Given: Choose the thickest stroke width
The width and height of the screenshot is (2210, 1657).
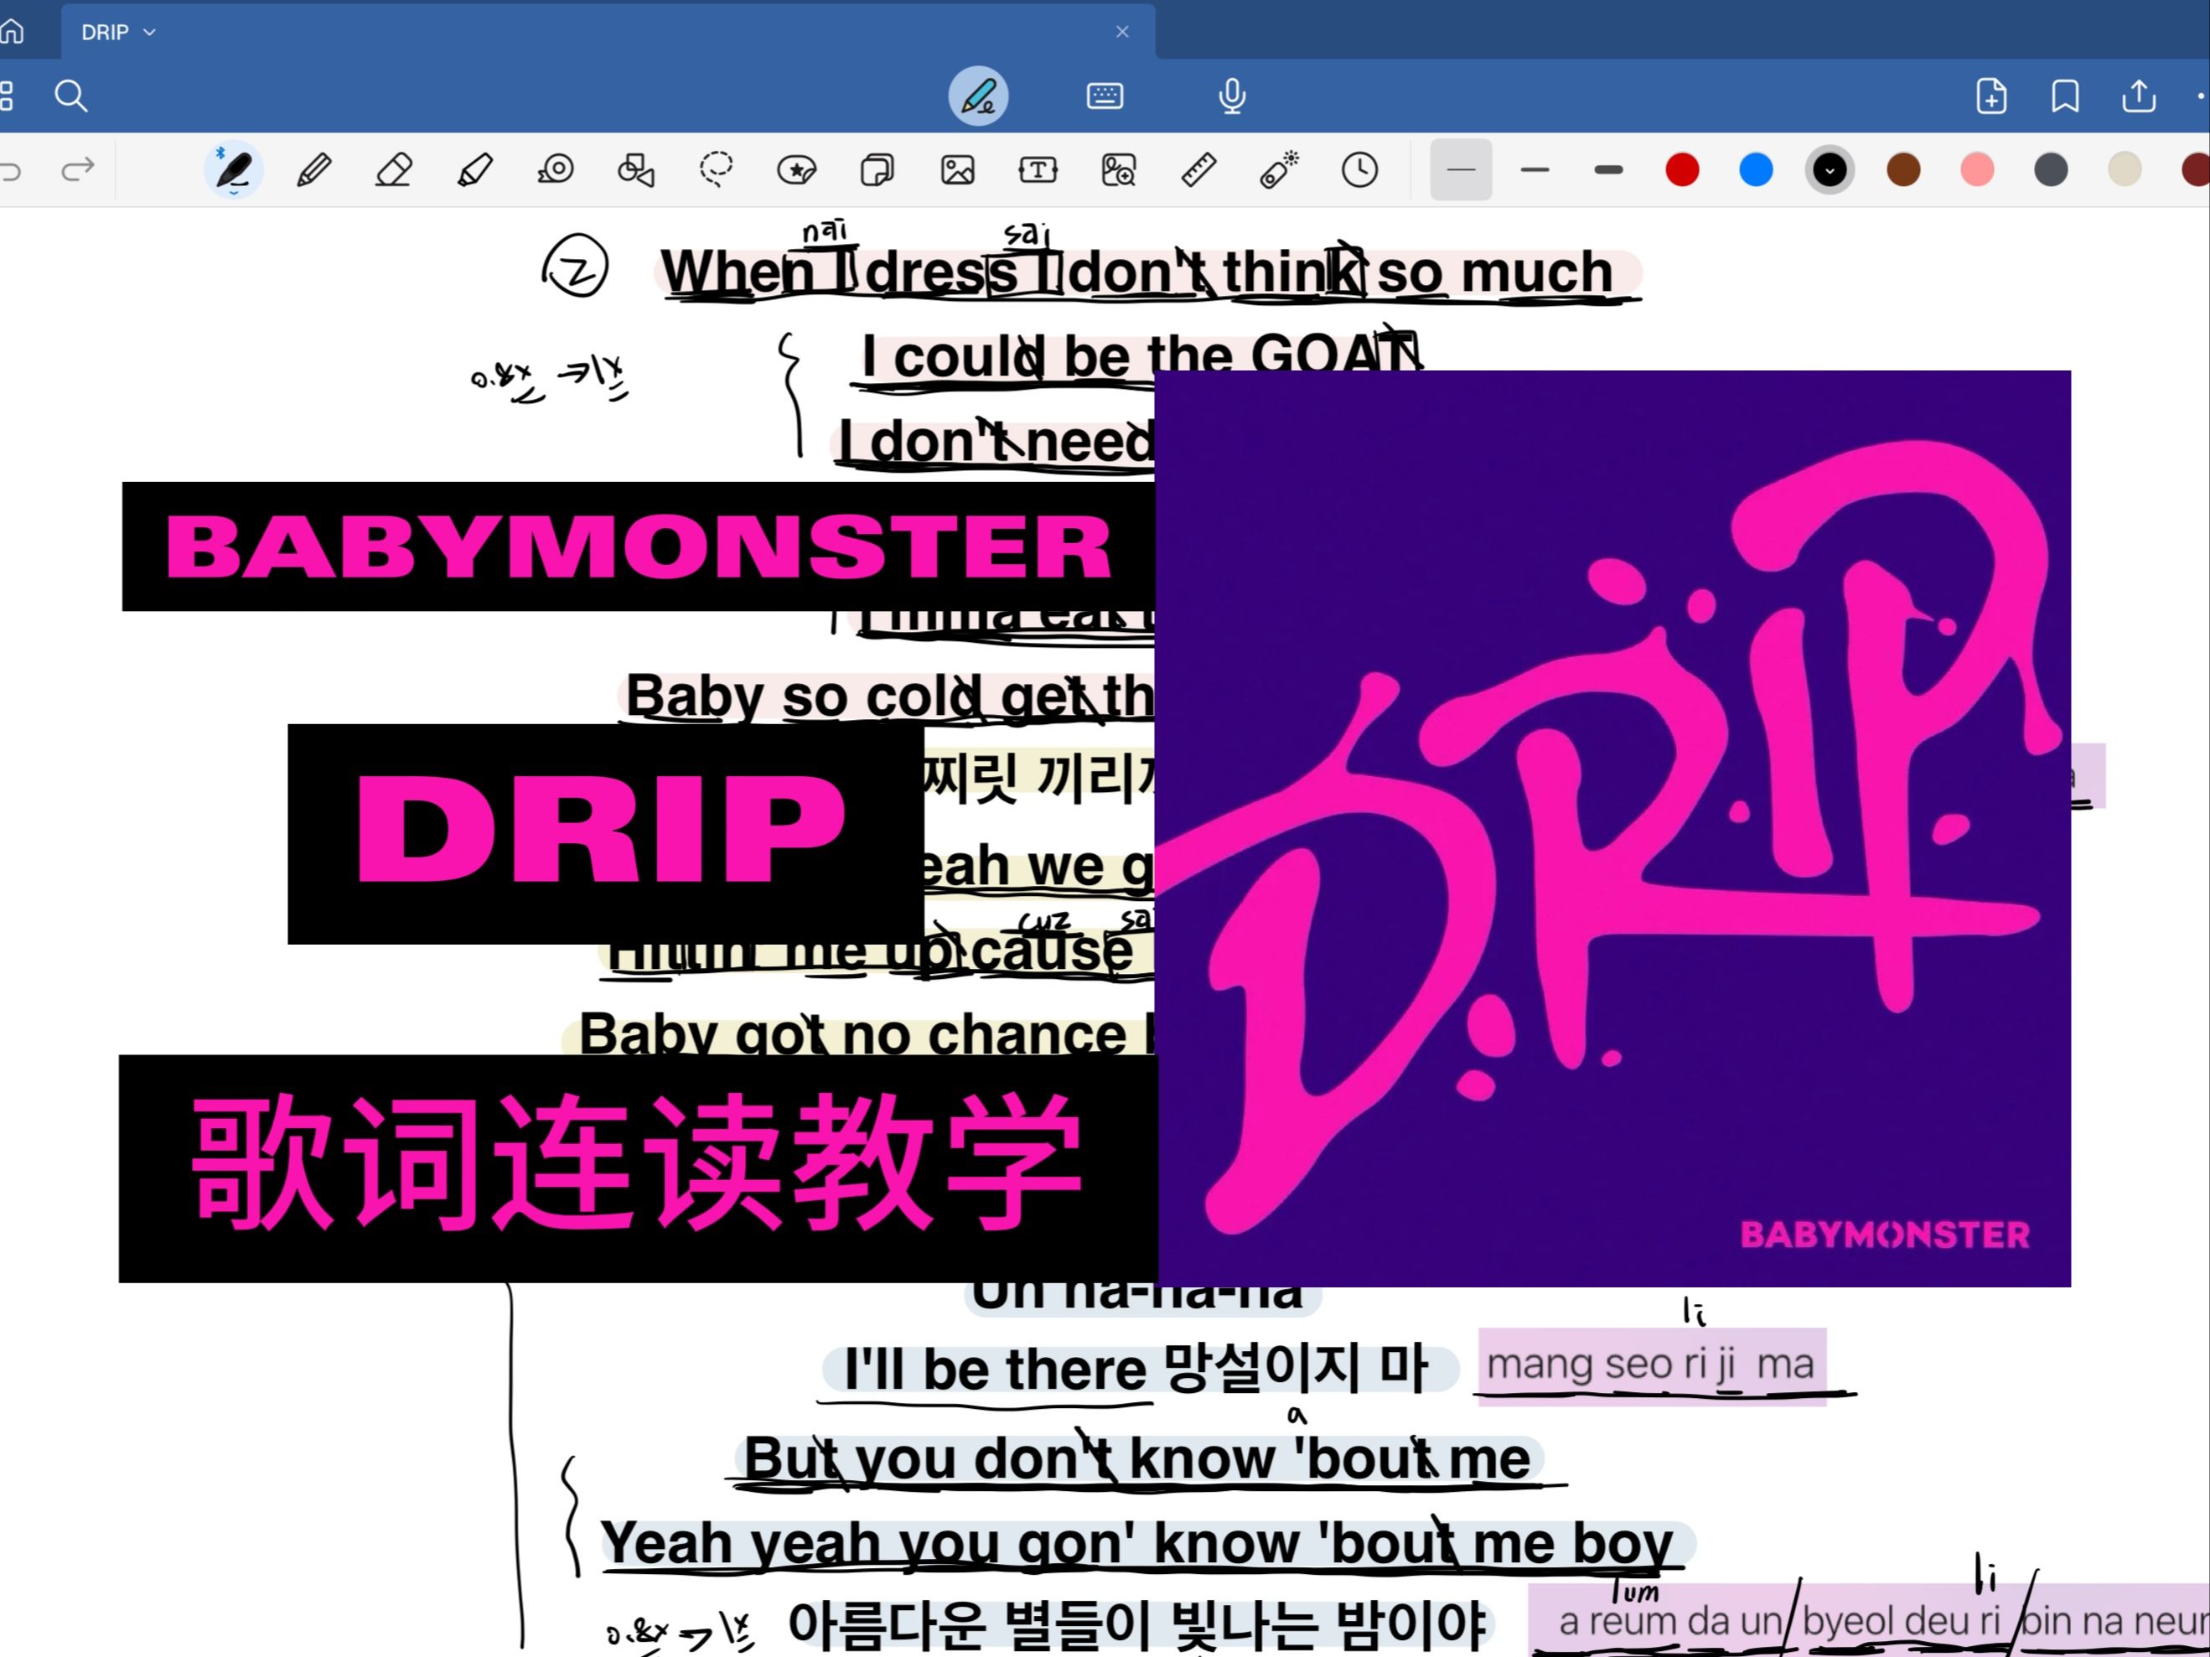Looking at the screenshot, I should [1608, 169].
